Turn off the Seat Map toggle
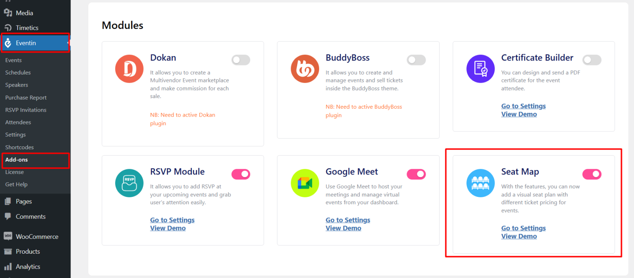Viewport: 634px width, 278px height. 592,174
